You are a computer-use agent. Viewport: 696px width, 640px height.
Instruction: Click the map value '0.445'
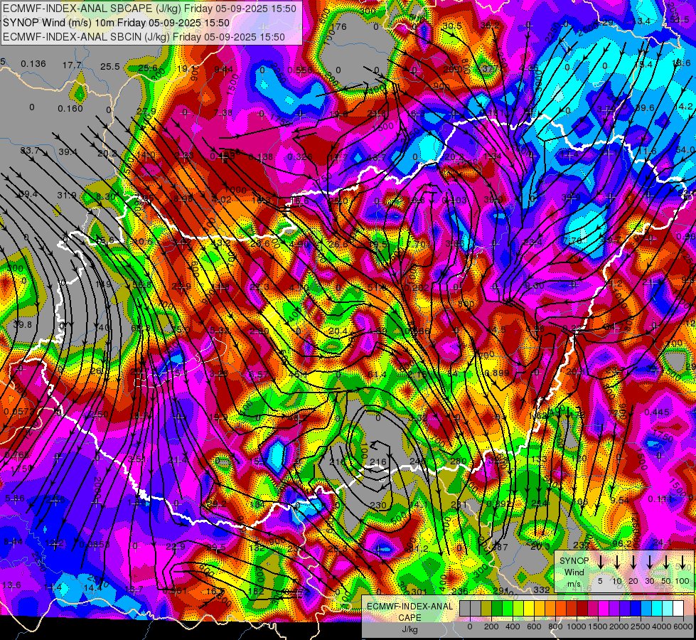[x=657, y=412]
